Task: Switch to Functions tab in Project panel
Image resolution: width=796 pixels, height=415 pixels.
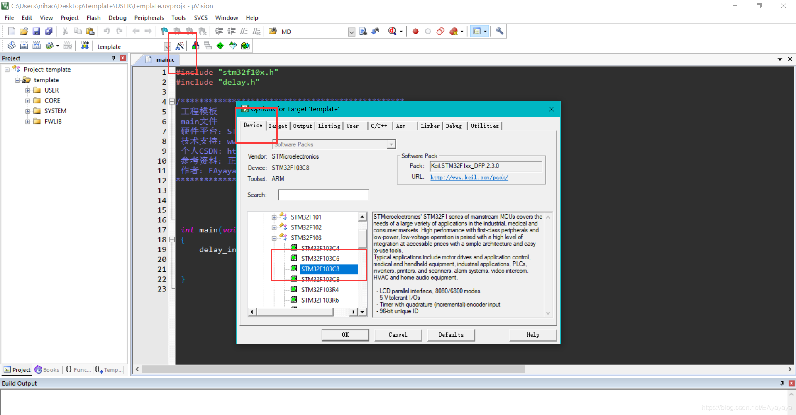Action: [x=78, y=370]
